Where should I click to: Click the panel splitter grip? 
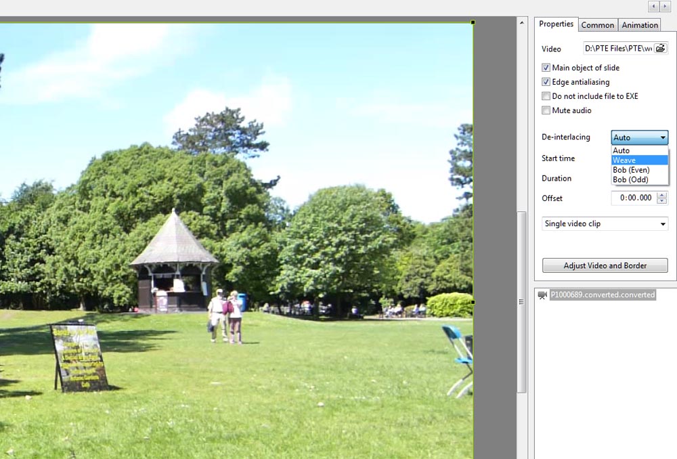pos(521,302)
